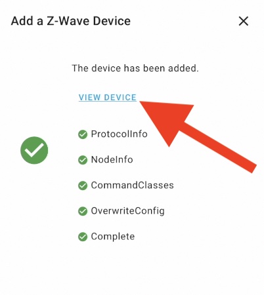Select the Complete stage label
Image resolution: width=264 pixels, height=295 pixels.
click(x=113, y=237)
